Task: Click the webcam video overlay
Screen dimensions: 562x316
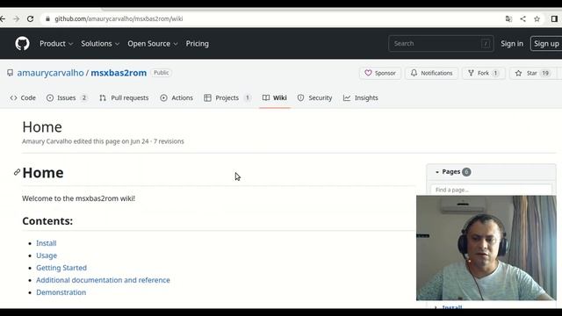Action: click(x=486, y=248)
